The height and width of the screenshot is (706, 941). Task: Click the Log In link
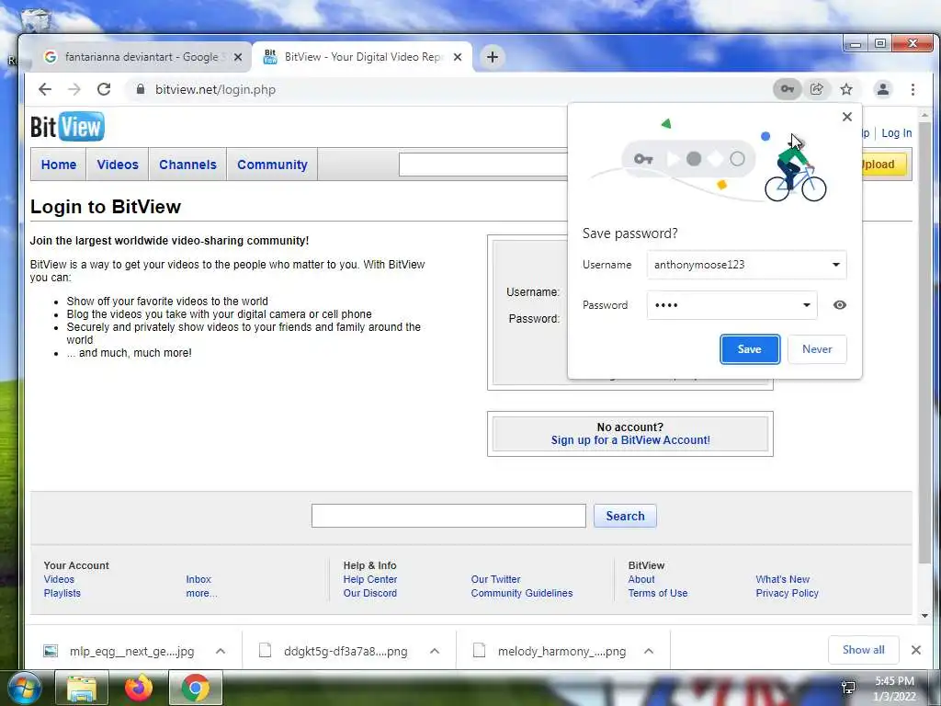pyautogui.click(x=897, y=133)
